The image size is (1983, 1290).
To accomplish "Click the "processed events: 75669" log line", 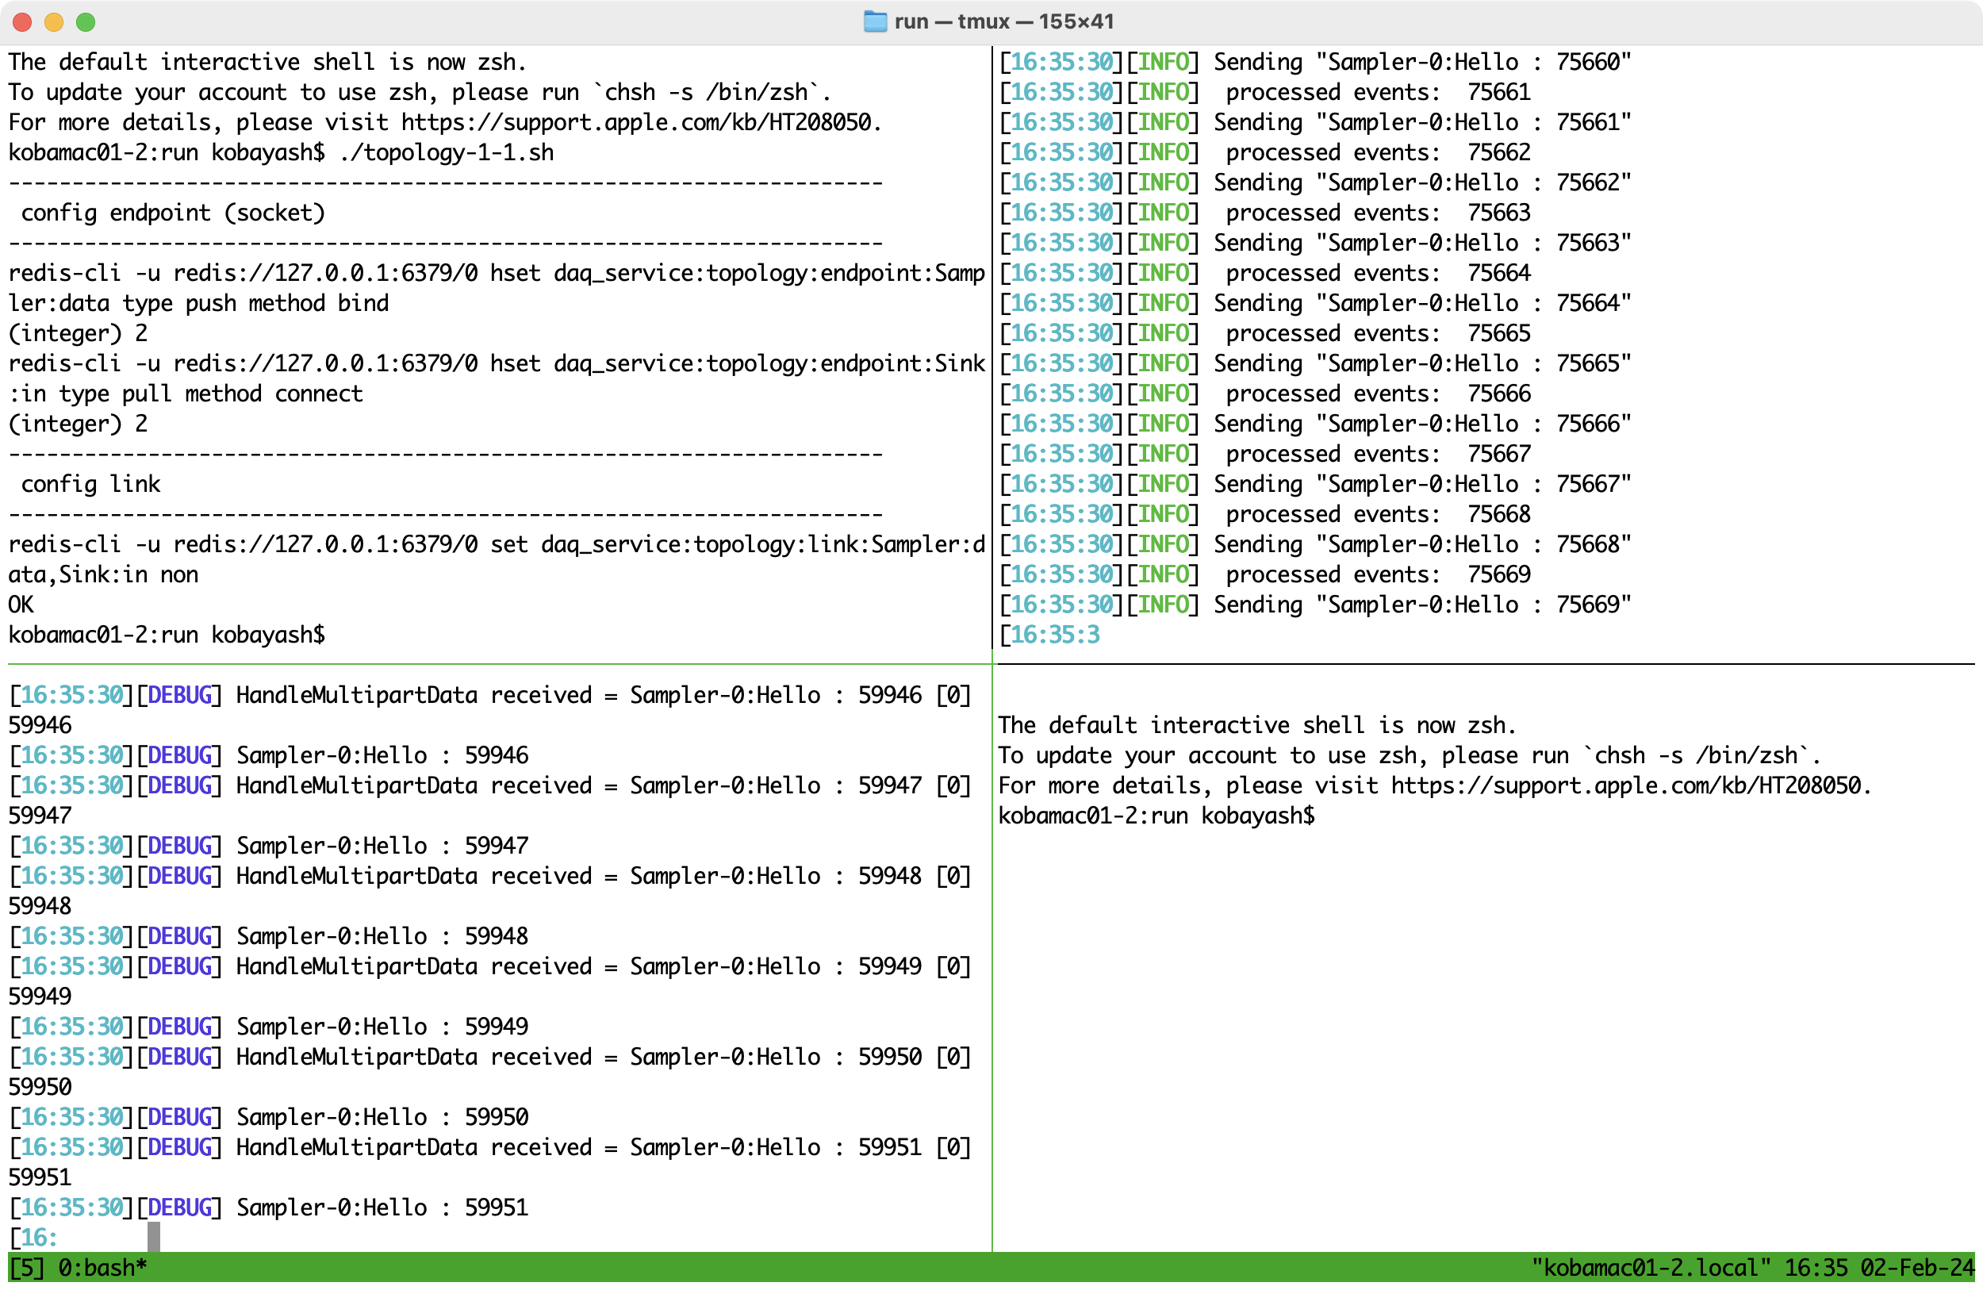I will tap(1377, 574).
